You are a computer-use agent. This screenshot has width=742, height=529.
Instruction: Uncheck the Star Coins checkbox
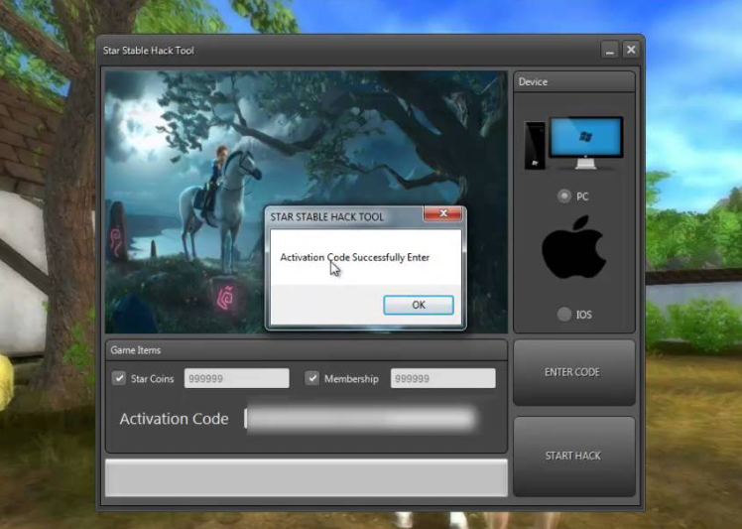(x=119, y=378)
